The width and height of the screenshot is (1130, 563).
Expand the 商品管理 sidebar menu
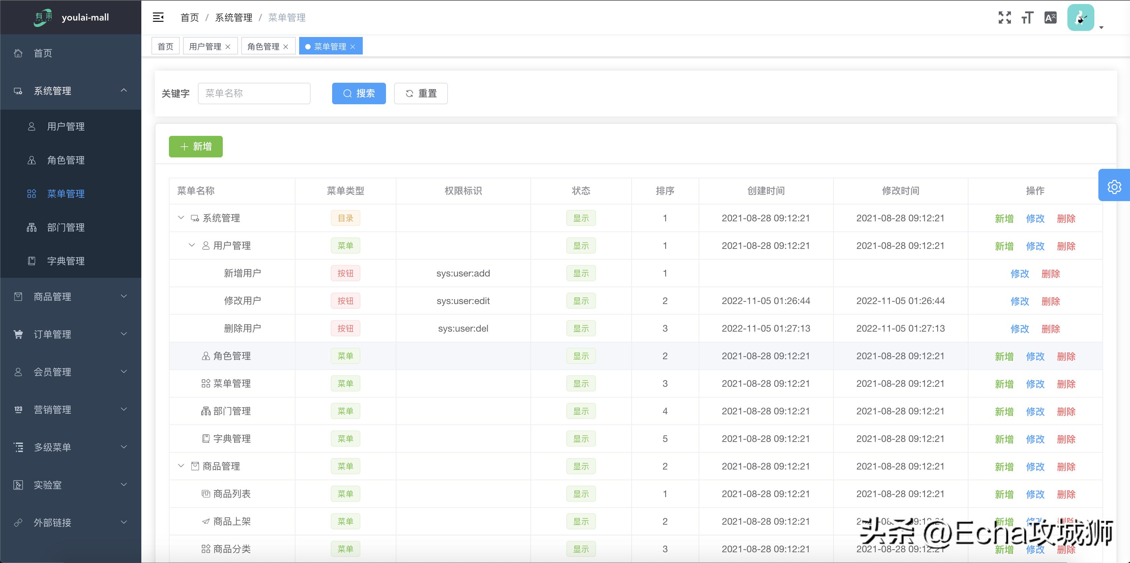click(52, 296)
